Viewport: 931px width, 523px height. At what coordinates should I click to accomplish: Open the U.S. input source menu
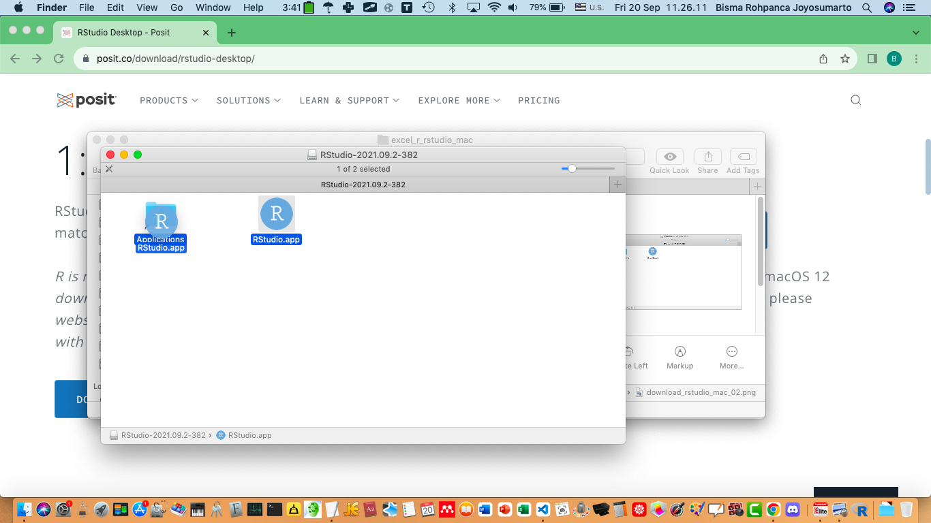pos(590,7)
